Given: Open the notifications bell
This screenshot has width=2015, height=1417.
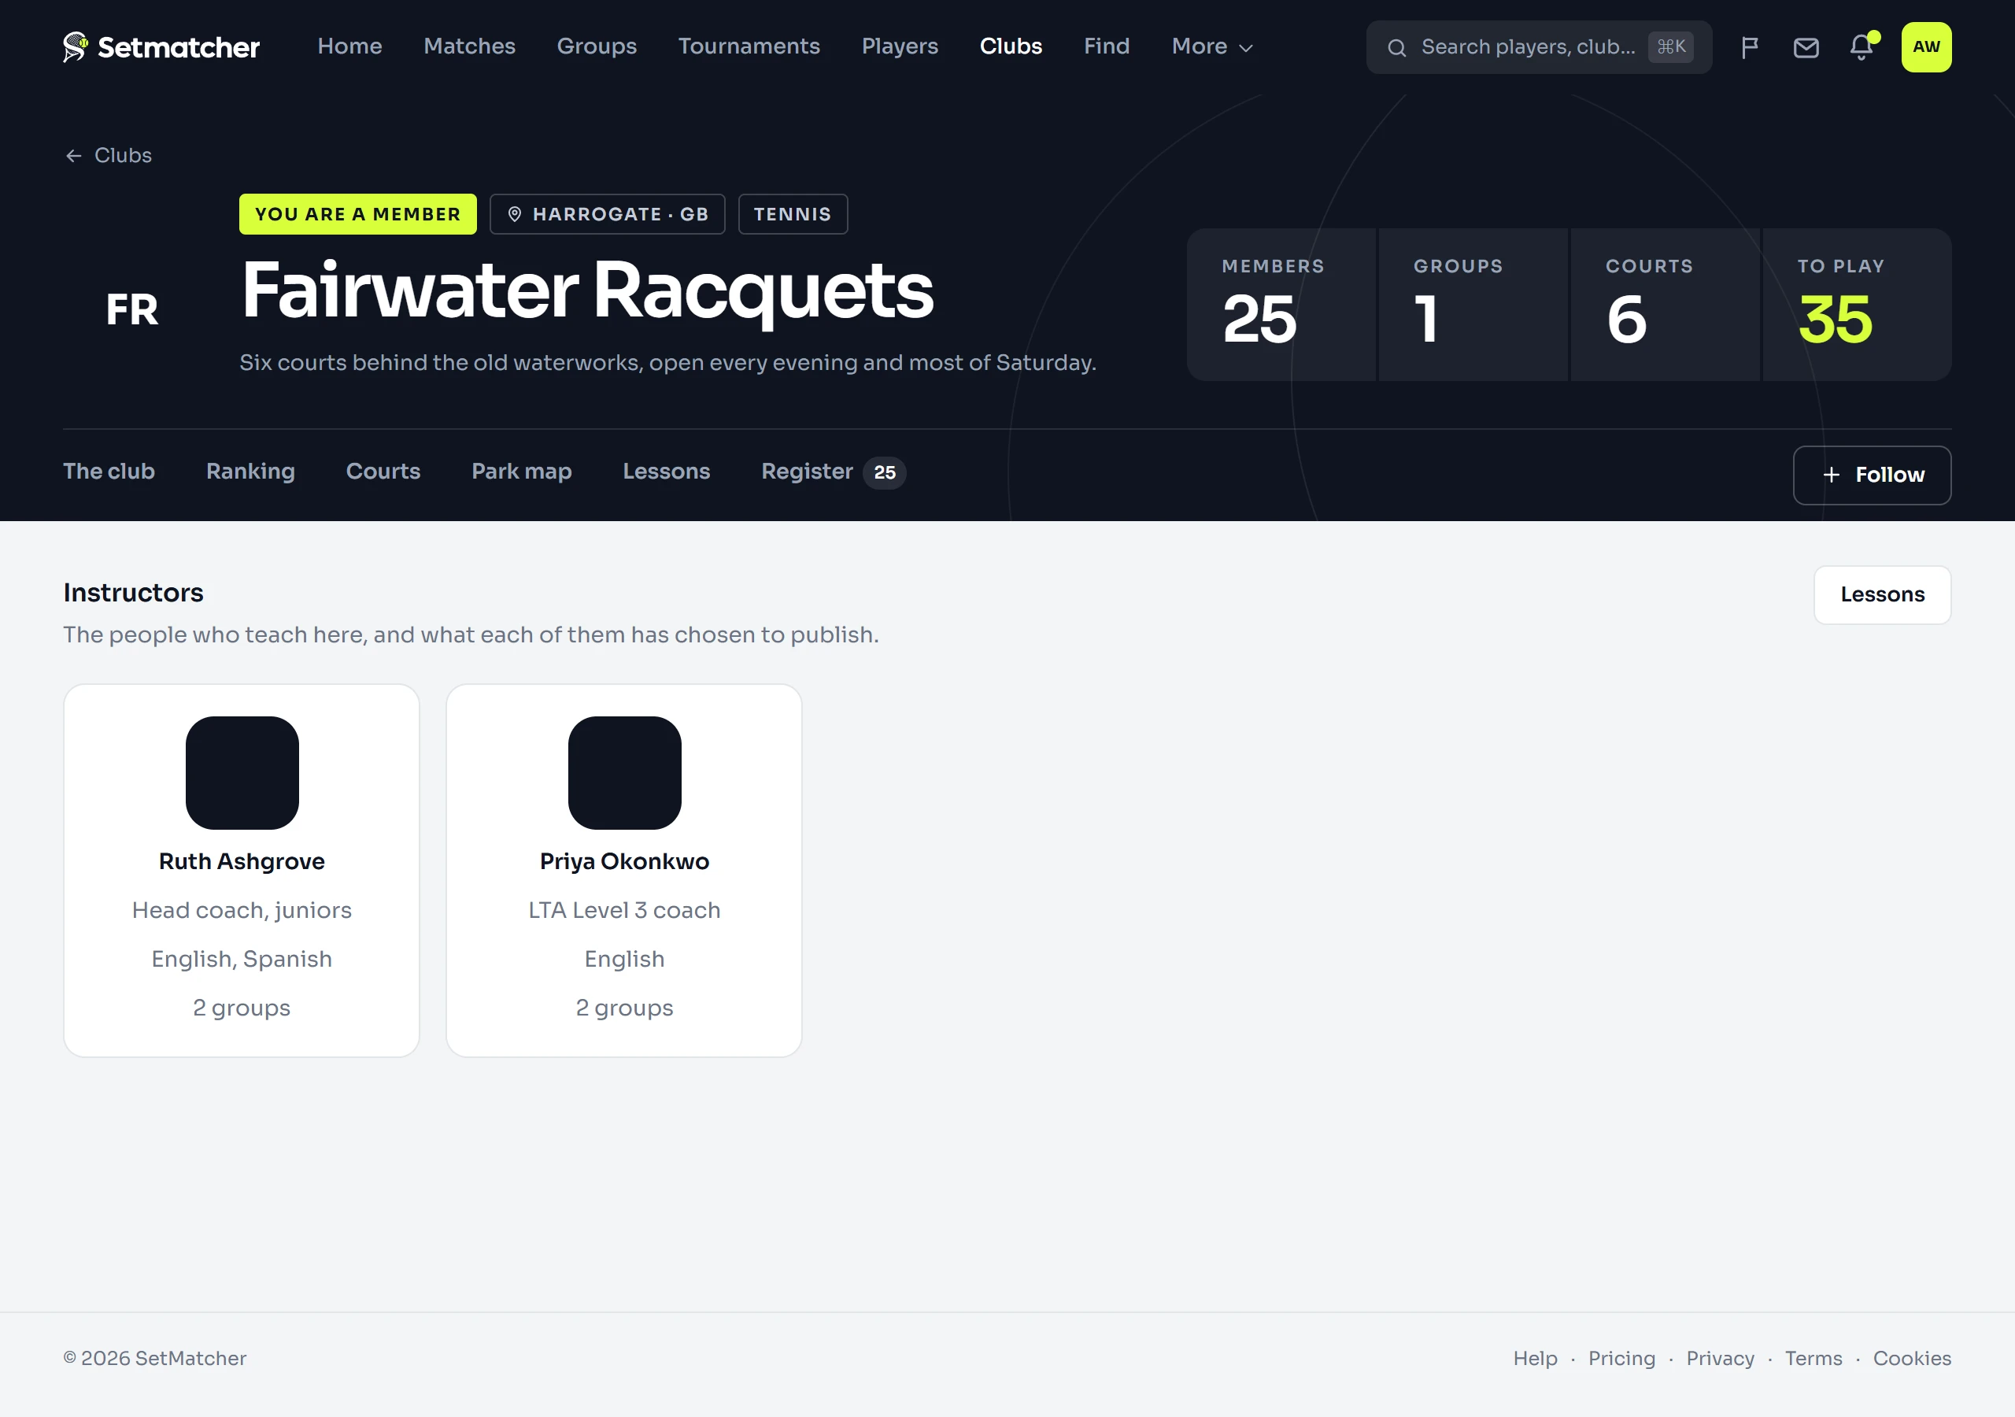Looking at the screenshot, I should pyautogui.click(x=1862, y=47).
